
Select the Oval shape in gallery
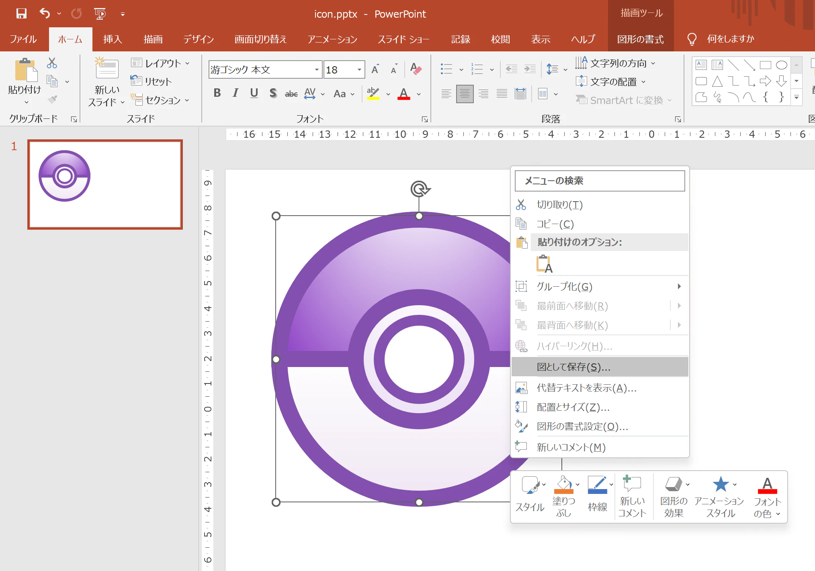point(781,65)
